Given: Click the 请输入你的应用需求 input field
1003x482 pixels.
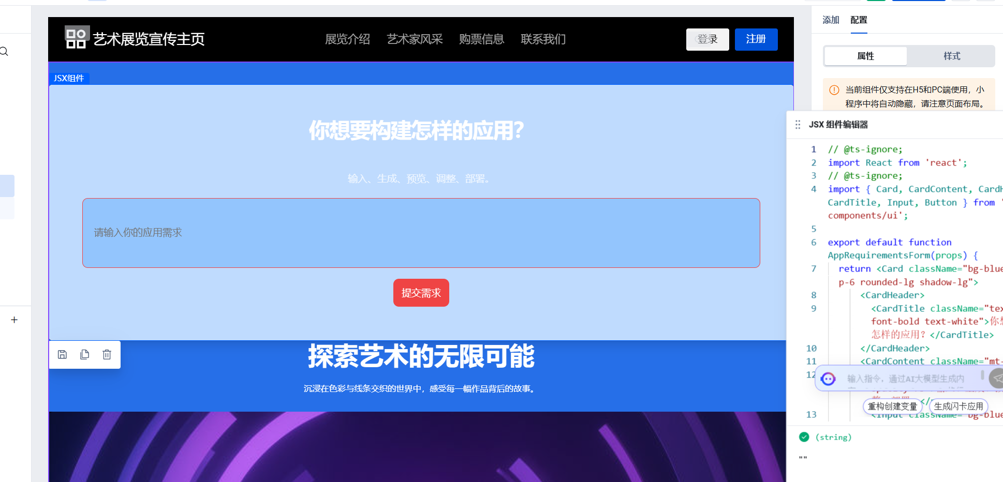Looking at the screenshot, I should click(421, 233).
